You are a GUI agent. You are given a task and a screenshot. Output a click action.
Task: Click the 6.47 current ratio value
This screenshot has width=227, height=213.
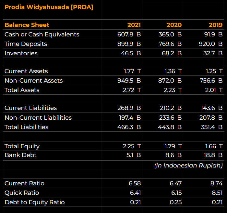(x=176, y=183)
